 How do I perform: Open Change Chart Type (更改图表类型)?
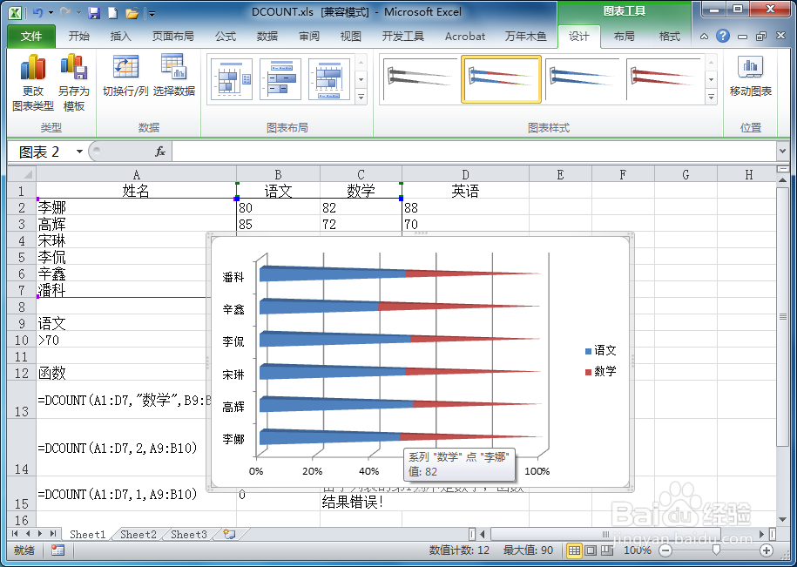point(33,84)
